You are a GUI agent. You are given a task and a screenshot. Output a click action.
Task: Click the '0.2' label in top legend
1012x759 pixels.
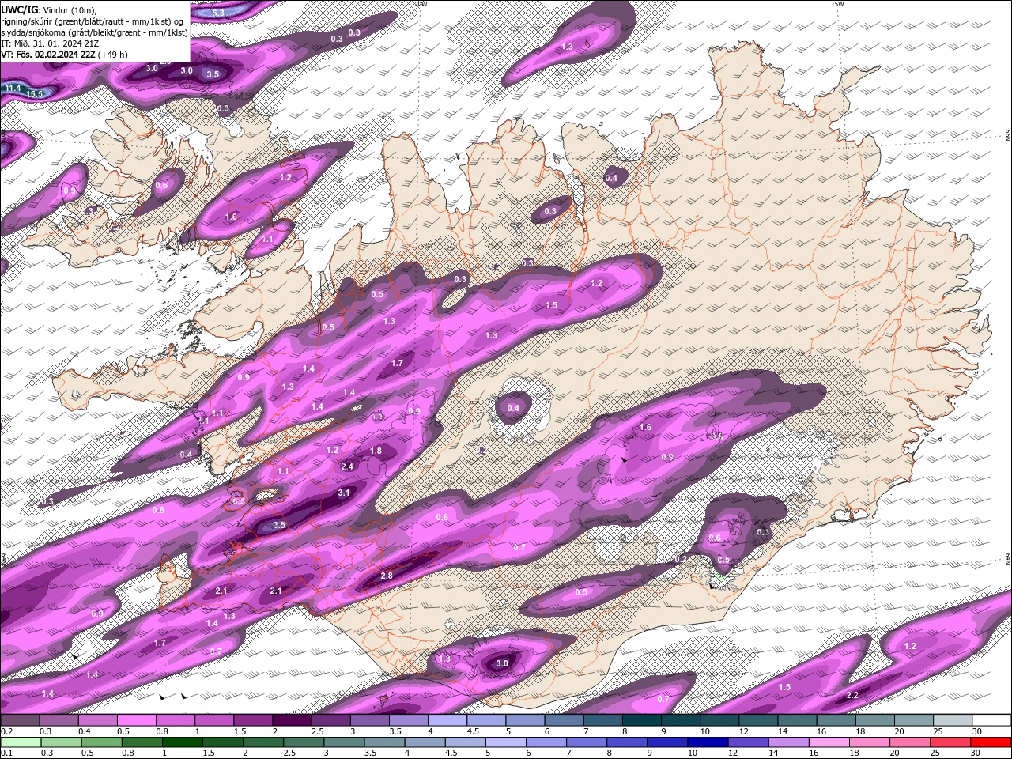6,731
